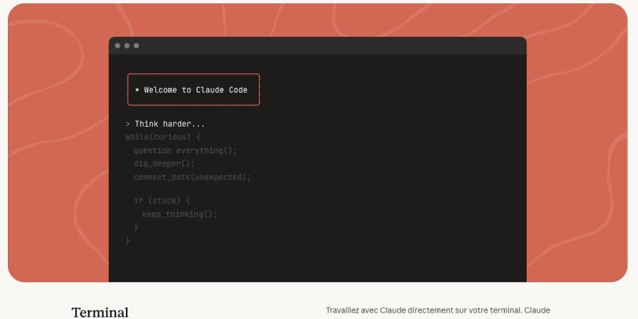Image resolution: width=638 pixels, height=319 pixels.
Task: Click the 'question everything();' code line
Action: coord(185,150)
